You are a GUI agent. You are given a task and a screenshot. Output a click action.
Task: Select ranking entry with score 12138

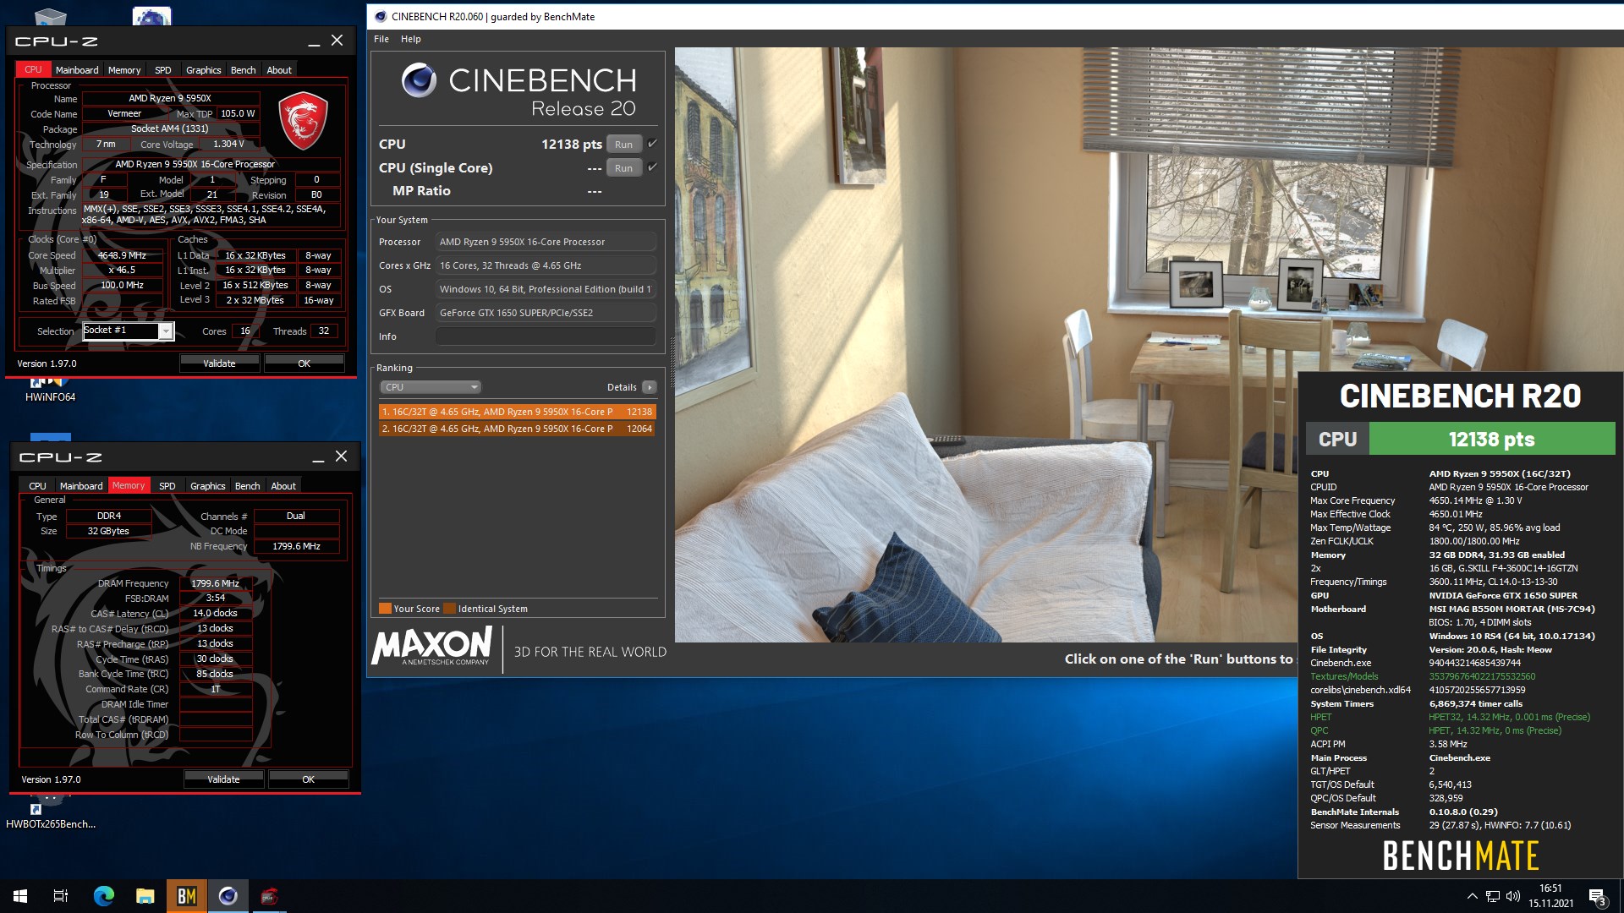517,412
